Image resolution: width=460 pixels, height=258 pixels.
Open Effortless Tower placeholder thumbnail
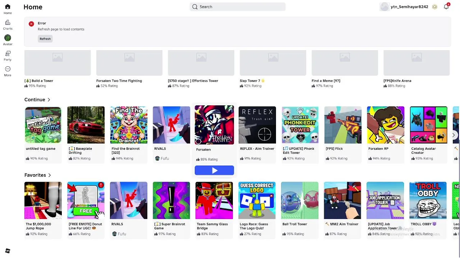click(201, 63)
